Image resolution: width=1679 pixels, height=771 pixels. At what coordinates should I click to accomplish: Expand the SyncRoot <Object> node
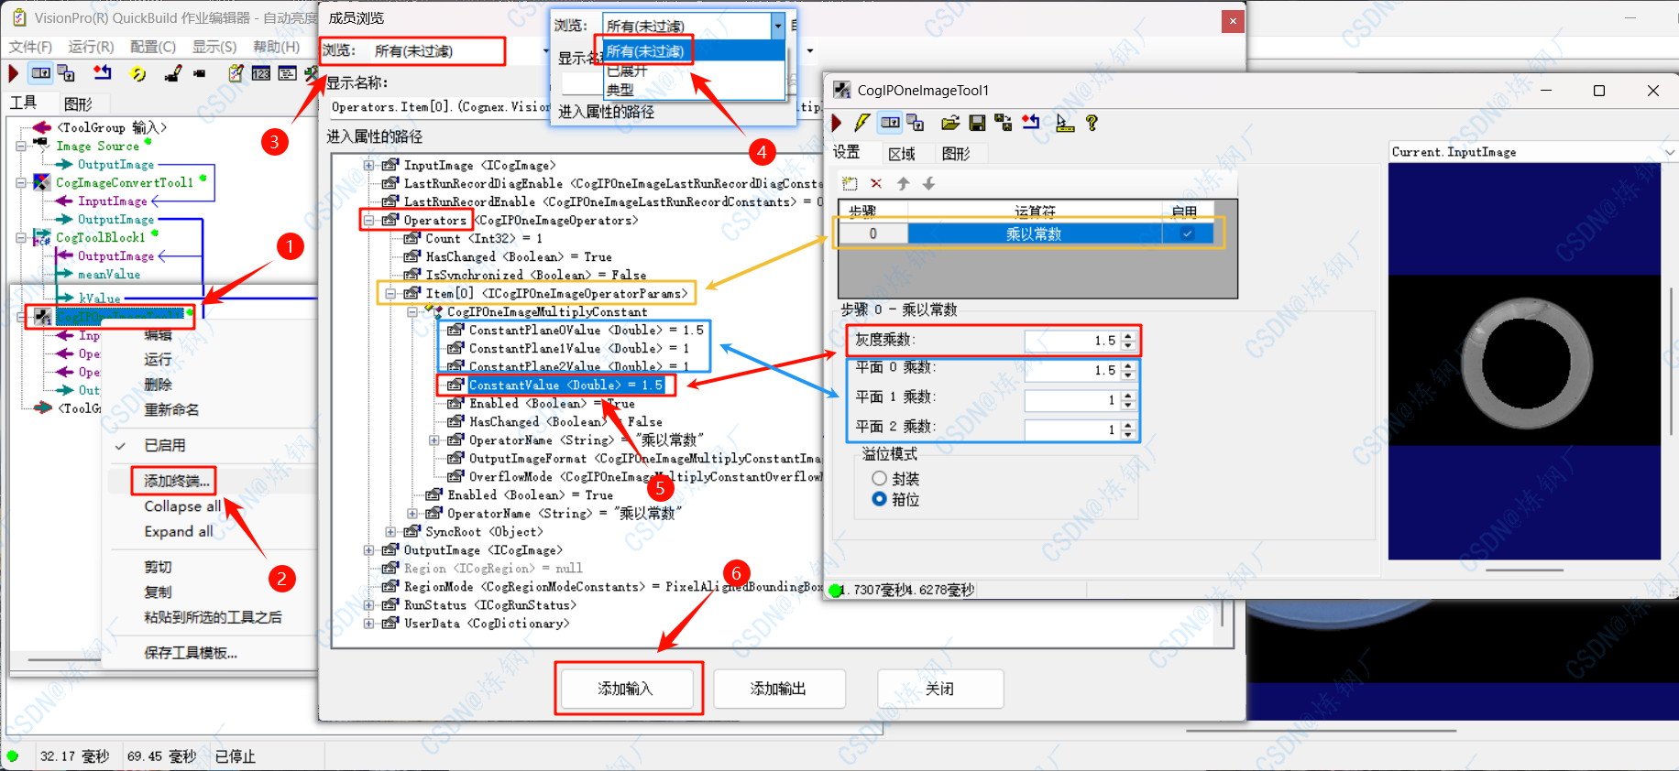[390, 532]
